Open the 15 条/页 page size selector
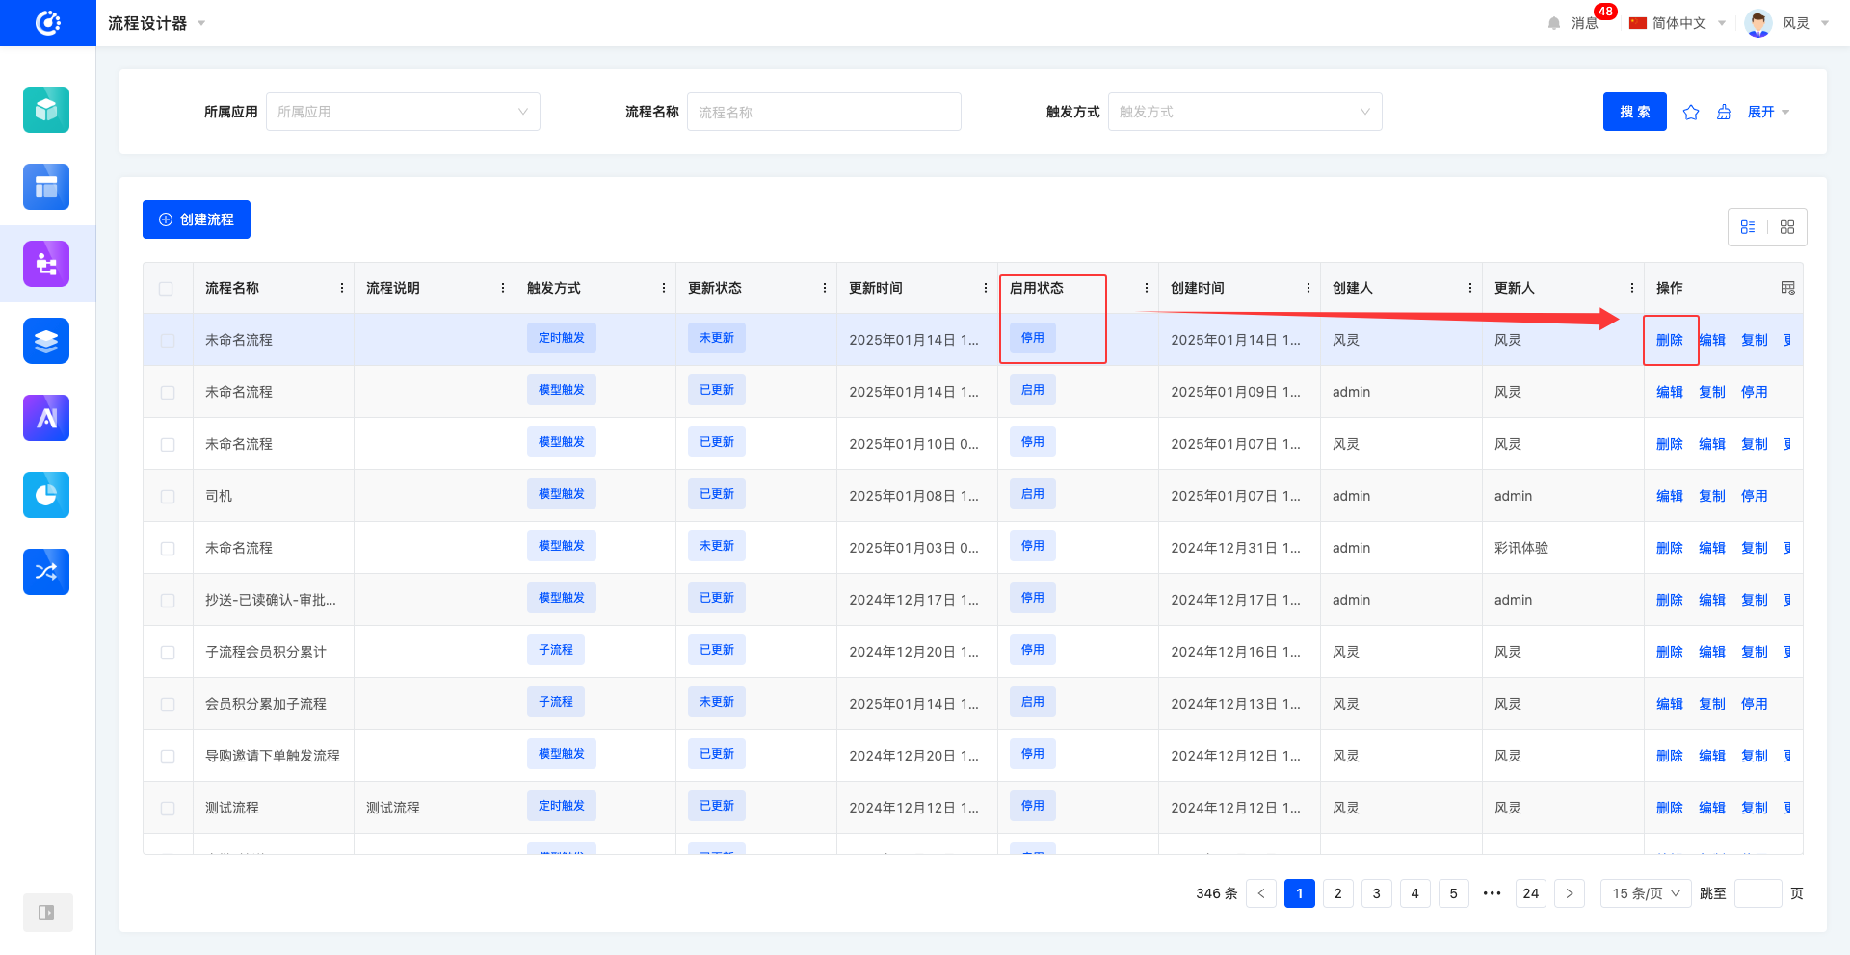 [x=1646, y=893]
